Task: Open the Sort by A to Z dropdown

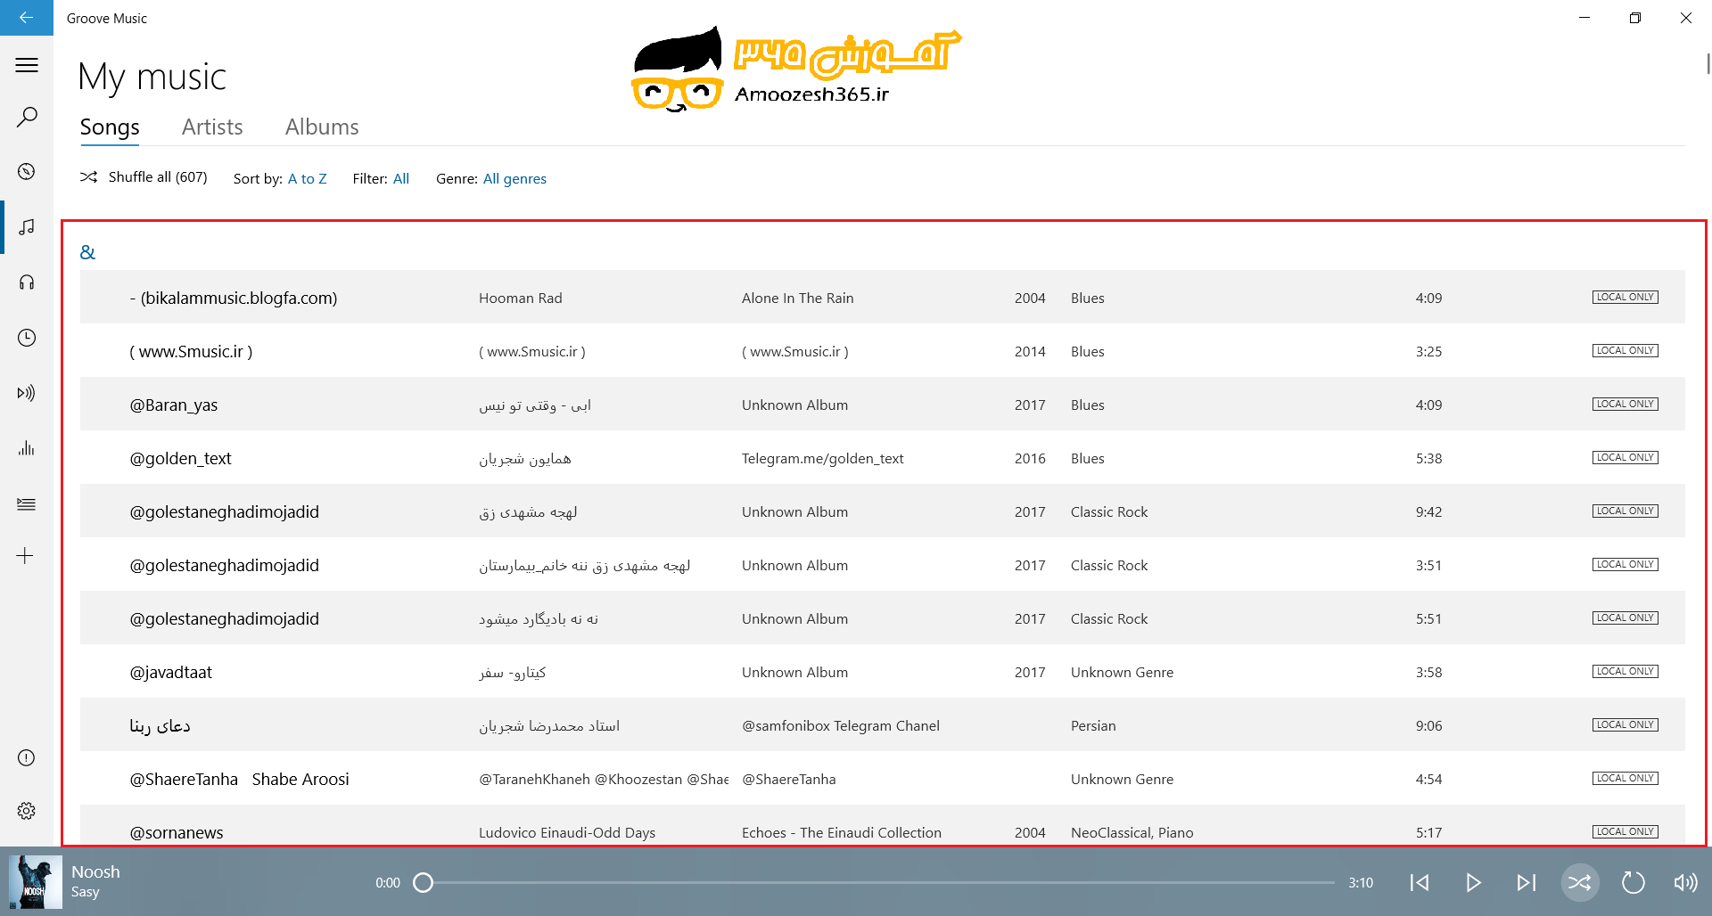Action: [307, 178]
